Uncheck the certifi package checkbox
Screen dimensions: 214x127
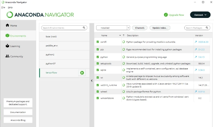point(98,42)
